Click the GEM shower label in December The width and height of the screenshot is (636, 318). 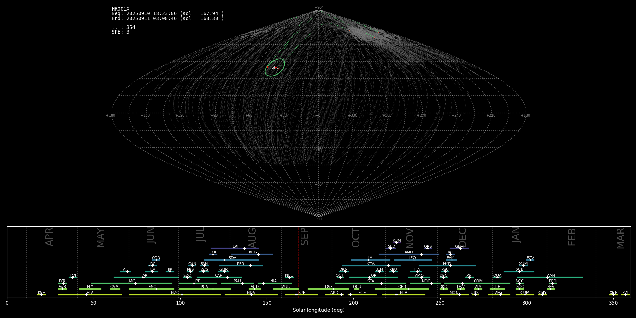[459, 247]
